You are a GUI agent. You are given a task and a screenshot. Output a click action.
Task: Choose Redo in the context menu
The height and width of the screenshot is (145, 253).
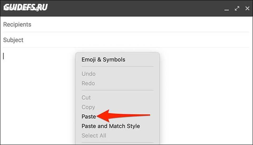[88, 83]
